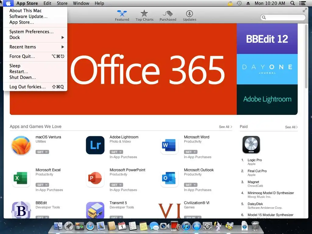
Task: Click the Logic Pro icon in Paid
Action: (x=251, y=145)
